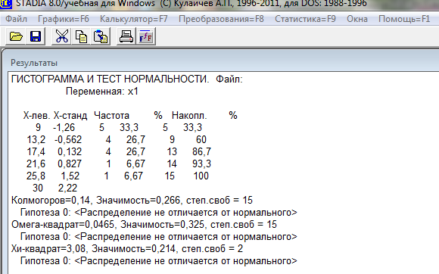Image resolution: width=439 pixels, height=274 pixels.
Task: Click the value 1,52
Action: pyautogui.click(x=70, y=176)
